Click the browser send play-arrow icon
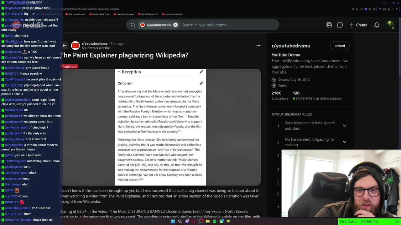This screenshot has width=401, height=225. [370, 9]
